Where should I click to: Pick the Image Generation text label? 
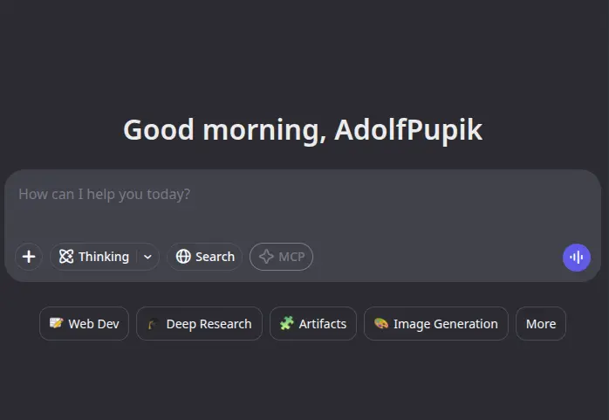[446, 324]
